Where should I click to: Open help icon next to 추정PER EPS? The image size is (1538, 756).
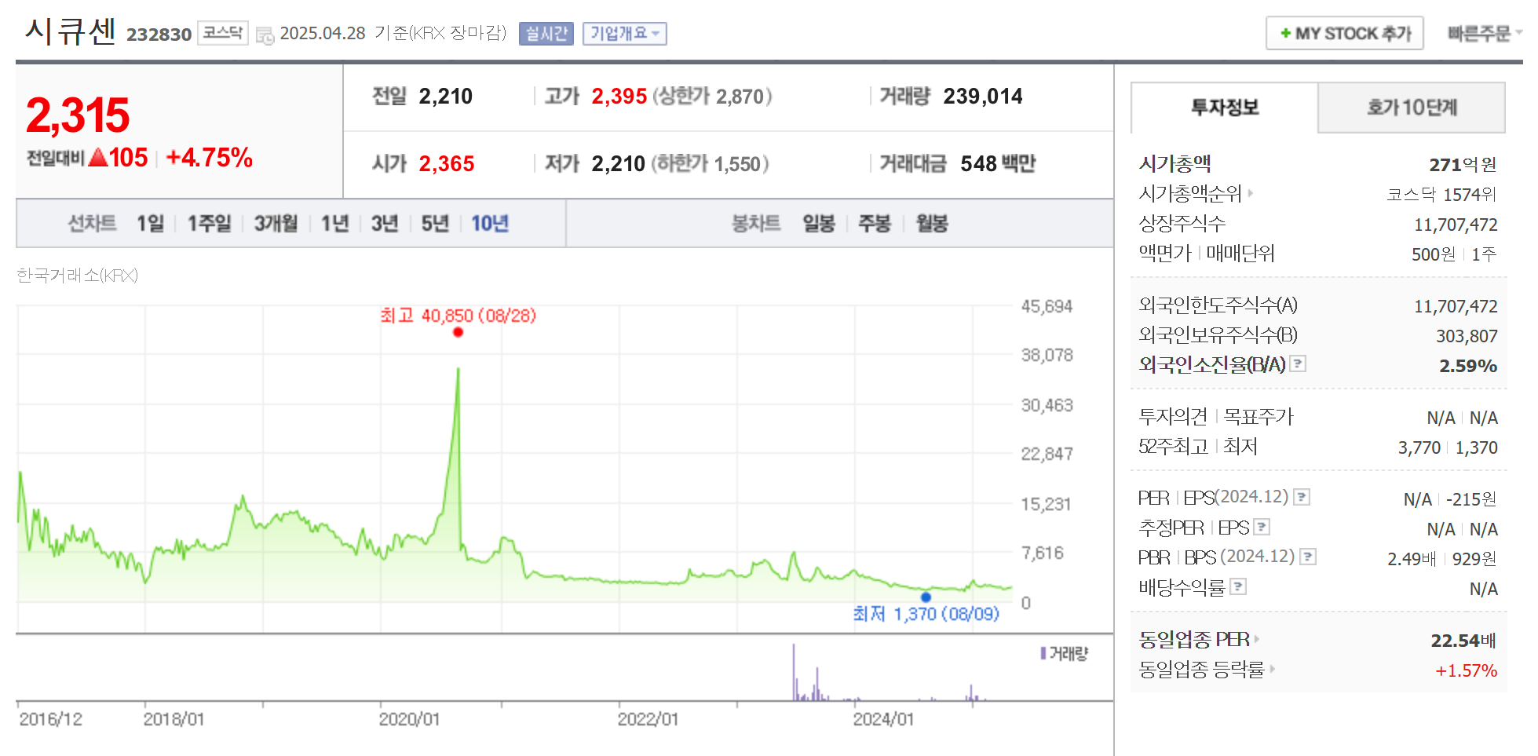[1262, 527]
